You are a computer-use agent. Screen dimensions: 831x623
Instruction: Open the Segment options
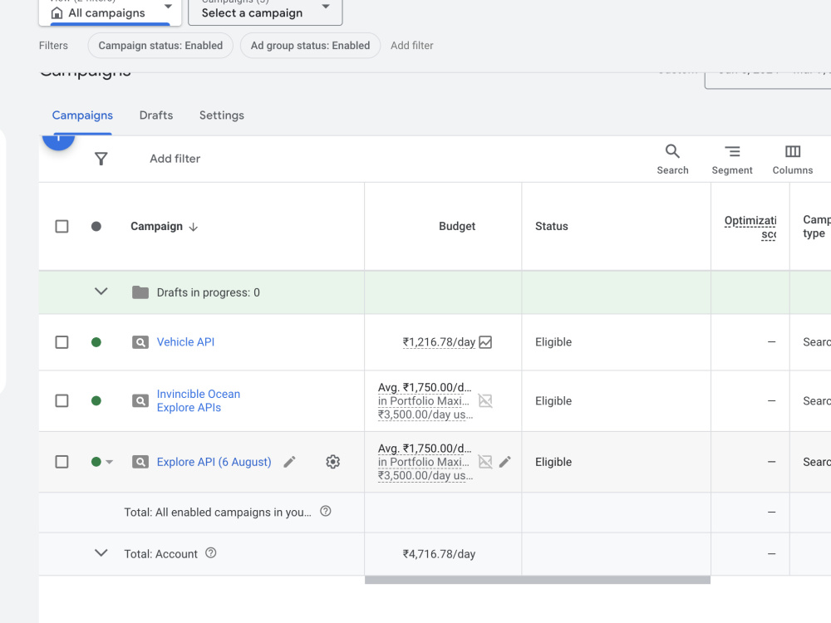pyautogui.click(x=732, y=159)
